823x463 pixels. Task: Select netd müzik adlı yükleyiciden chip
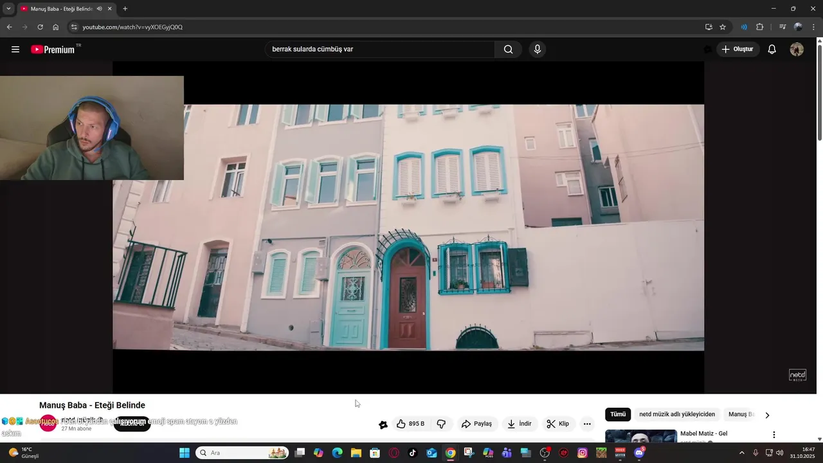tap(677, 415)
